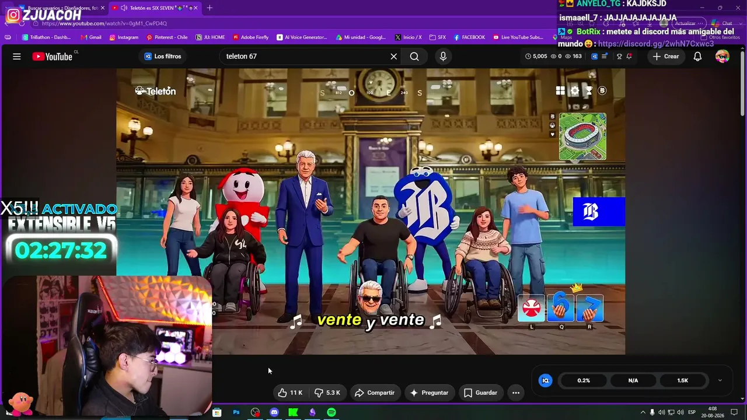The height and width of the screenshot is (420, 747).
Task: Click the 1.5K vidIQ stat pill
Action: pyautogui.click(x=683, y=380)
